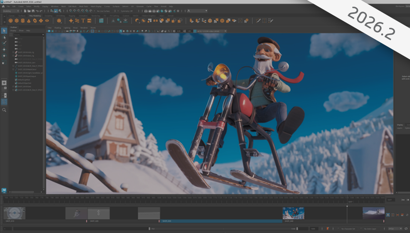Click the polygon cylinder shelf icon
Screen dimensions: 410x233
23,21
